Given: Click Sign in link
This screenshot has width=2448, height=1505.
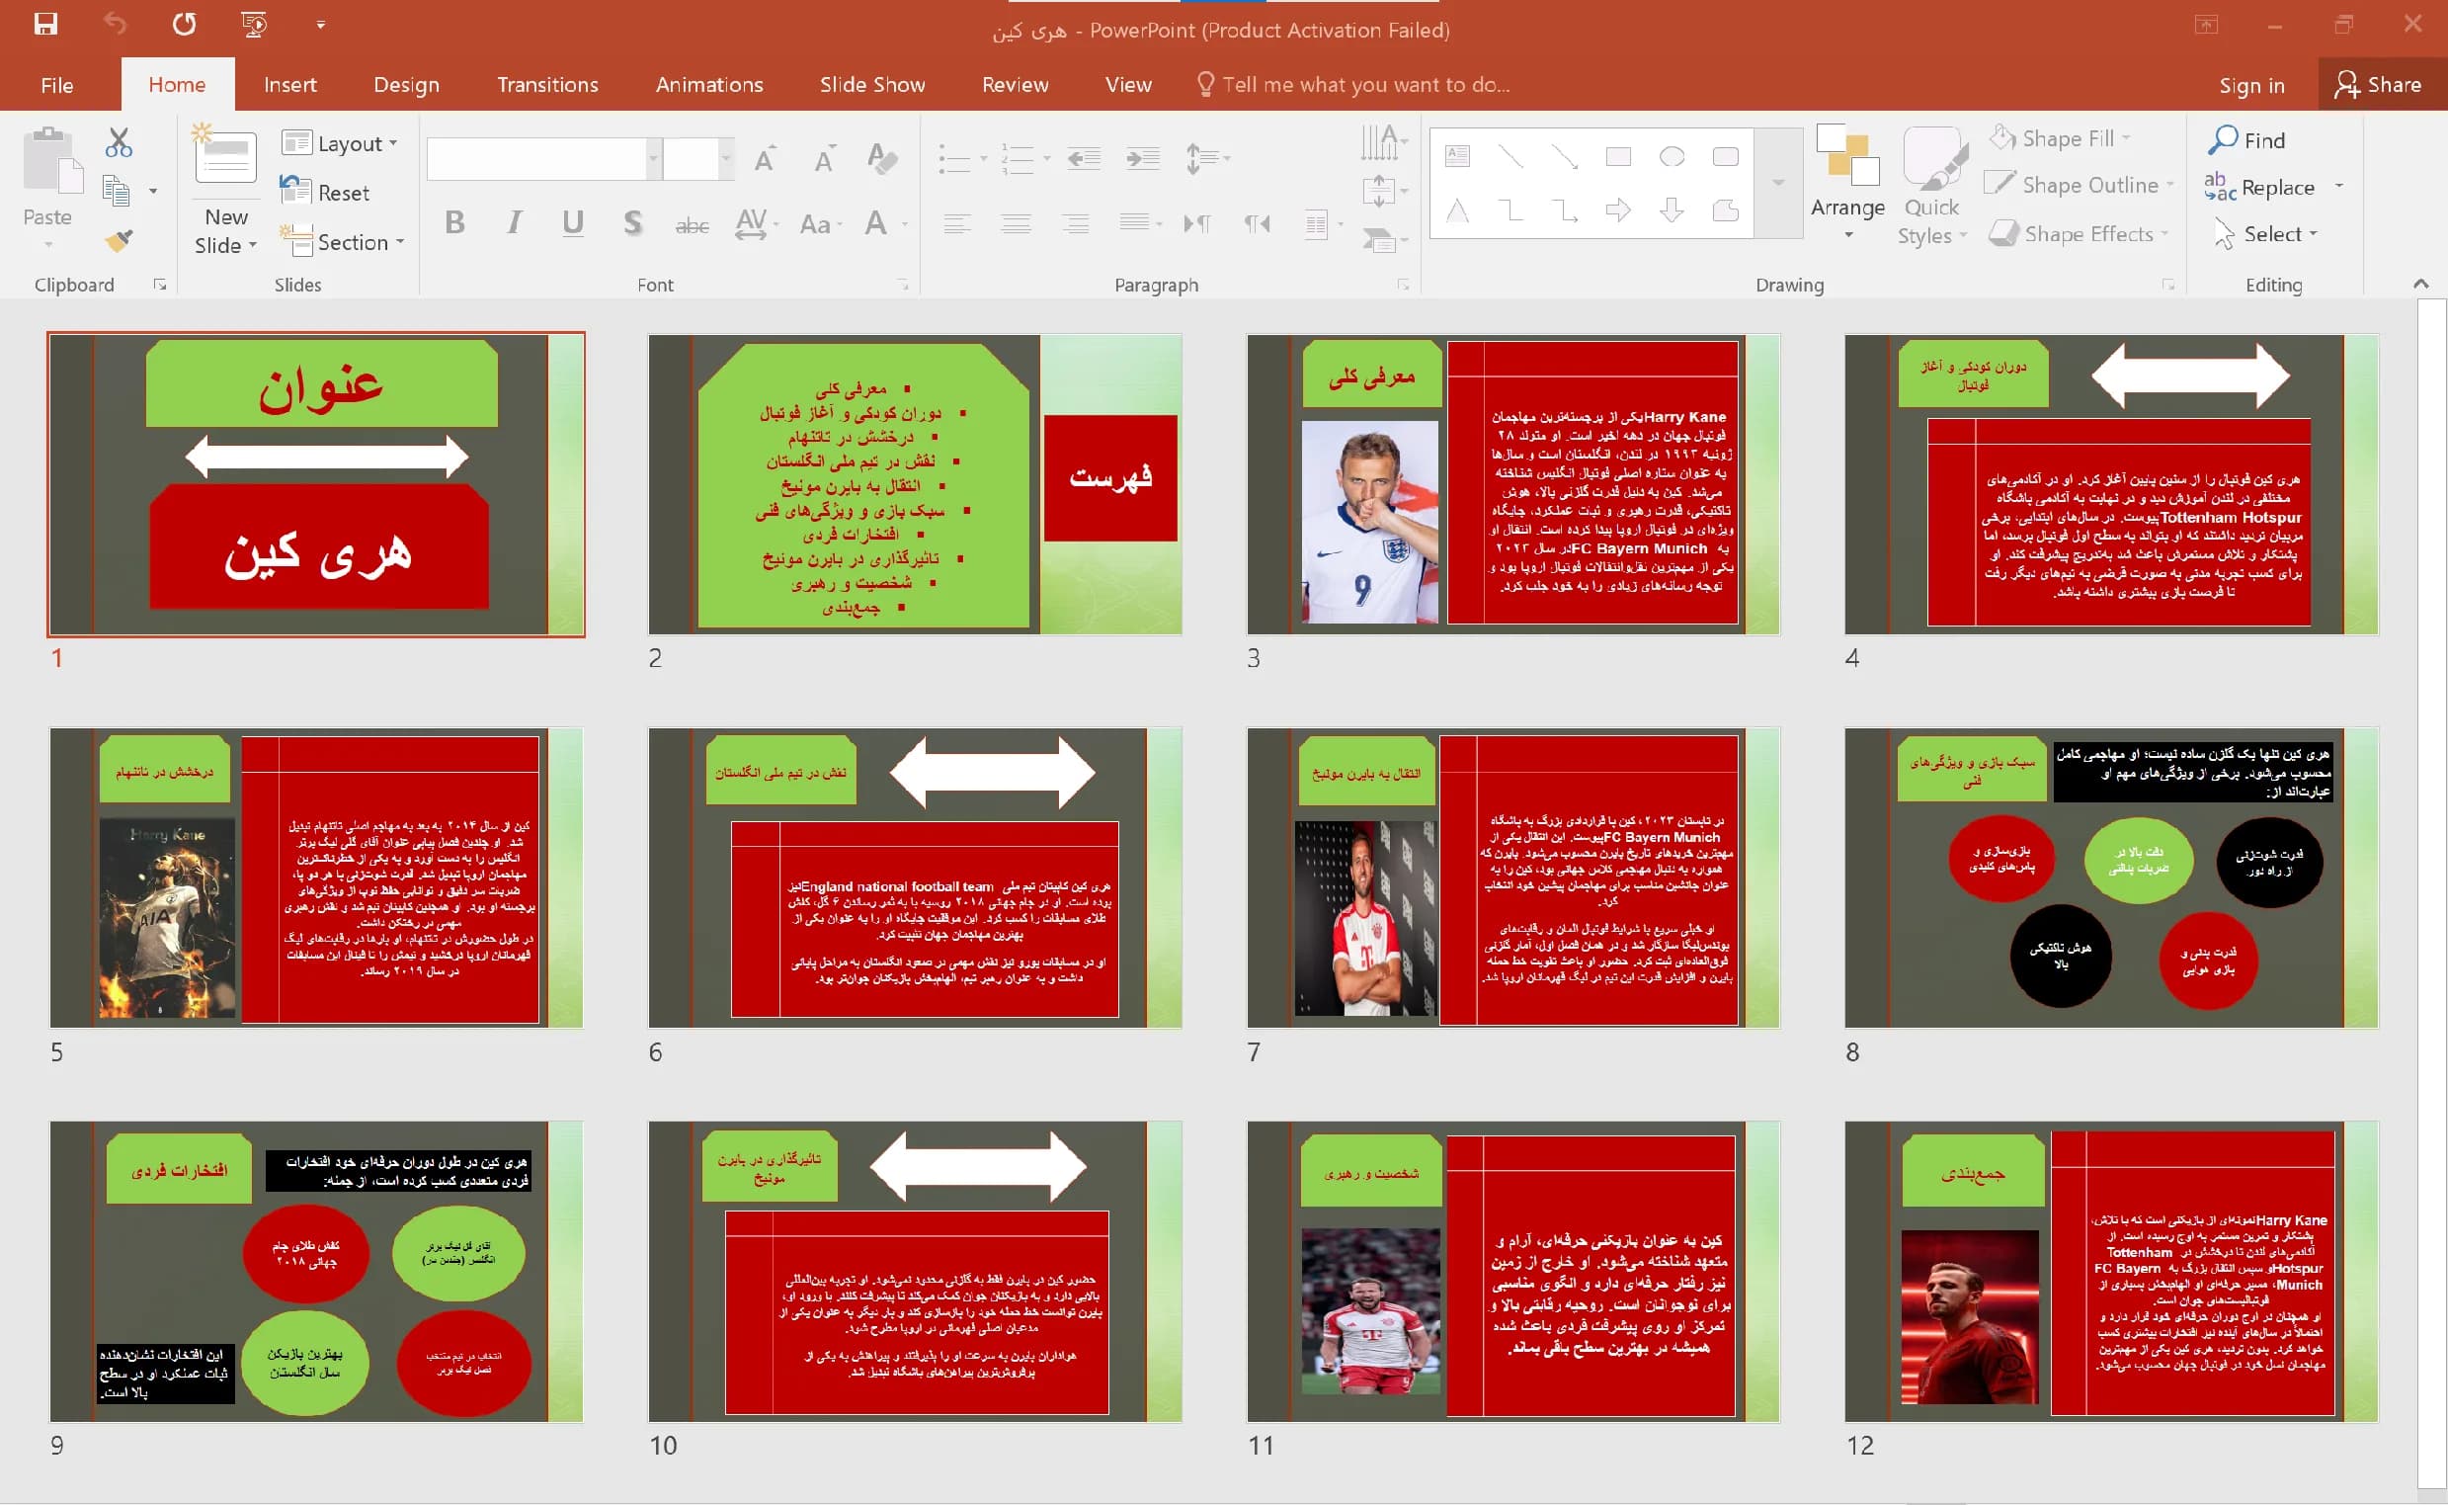Looking at the screenshot, I should point(2251,86).
